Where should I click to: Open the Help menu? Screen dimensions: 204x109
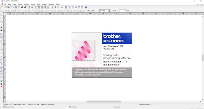58,4
